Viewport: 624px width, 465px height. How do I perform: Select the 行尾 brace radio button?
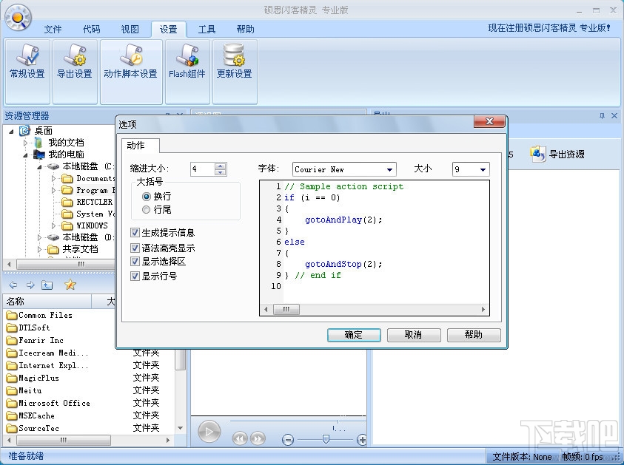tap(147, 209)
